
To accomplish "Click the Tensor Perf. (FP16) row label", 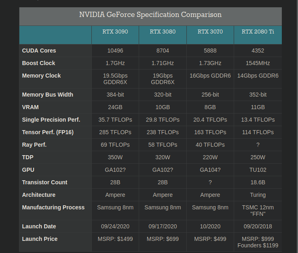I will tap(48, 132).
